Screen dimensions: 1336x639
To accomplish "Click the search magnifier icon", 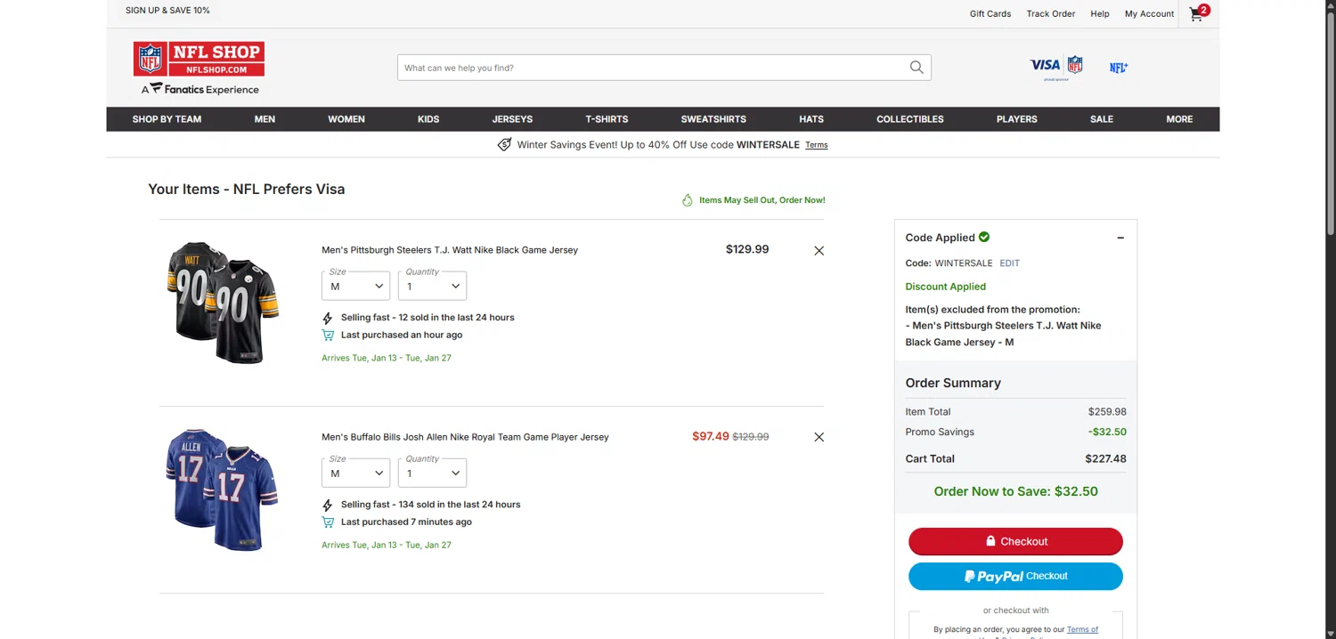I will click(916, 68).
